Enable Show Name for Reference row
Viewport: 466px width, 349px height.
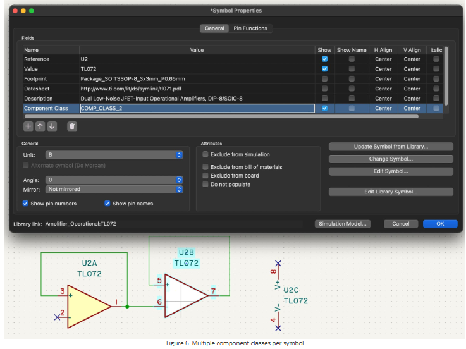[x=352, y=59]
